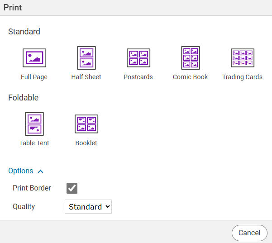
Task: Click the Print Border label text
Action: point(32,188)
